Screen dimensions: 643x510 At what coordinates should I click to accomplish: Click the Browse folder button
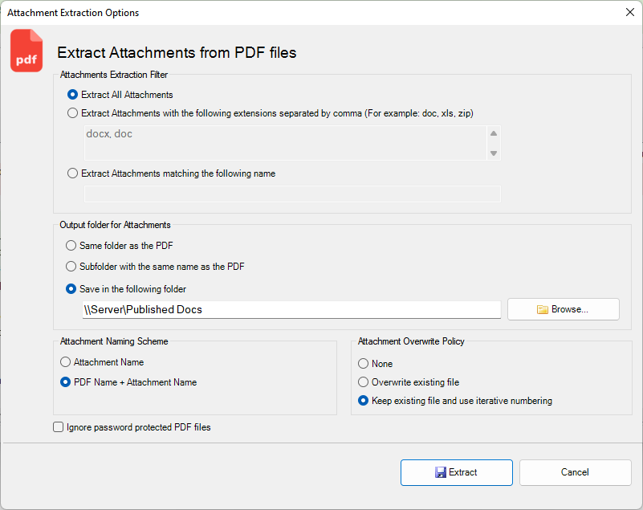click(x=563, y=309)
